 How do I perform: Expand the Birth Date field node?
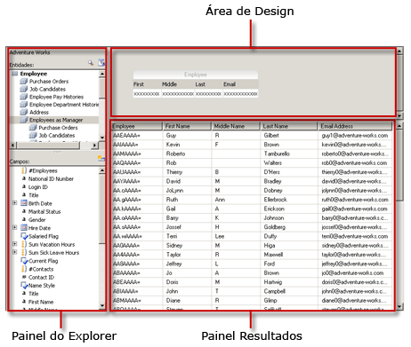14,203
